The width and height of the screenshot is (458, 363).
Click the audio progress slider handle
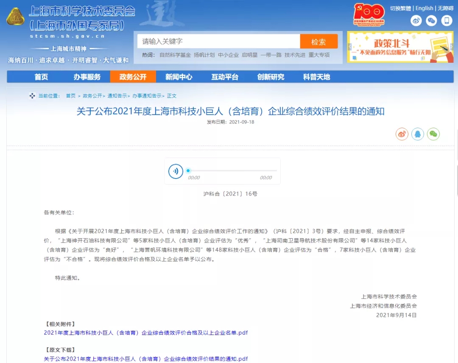coord(188,171)
